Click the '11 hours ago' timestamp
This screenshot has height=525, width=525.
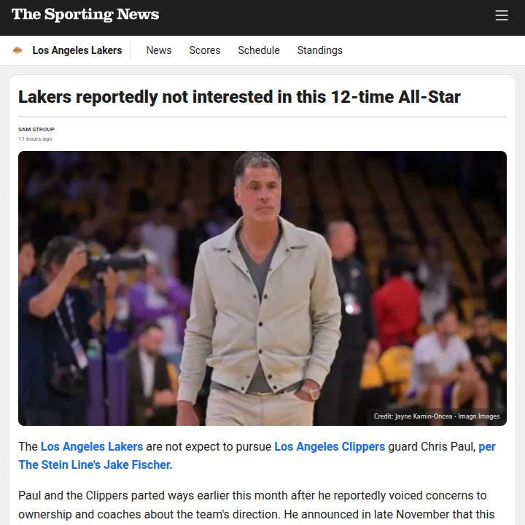pyautogui.click(x=36, y=139)
